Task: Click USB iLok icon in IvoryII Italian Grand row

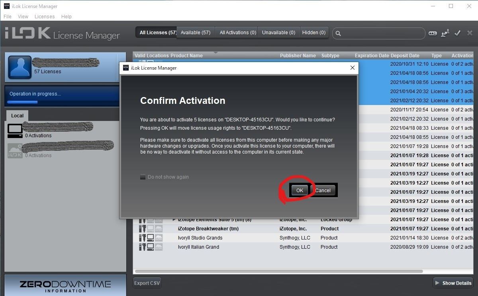Action: coord(142,247)
